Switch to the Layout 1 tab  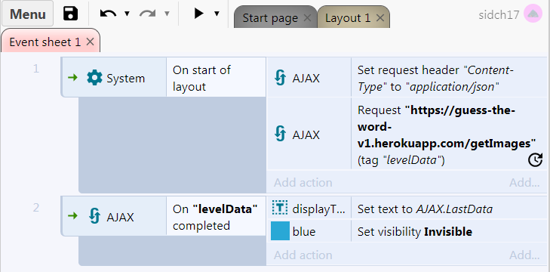[x=348, y=17]
